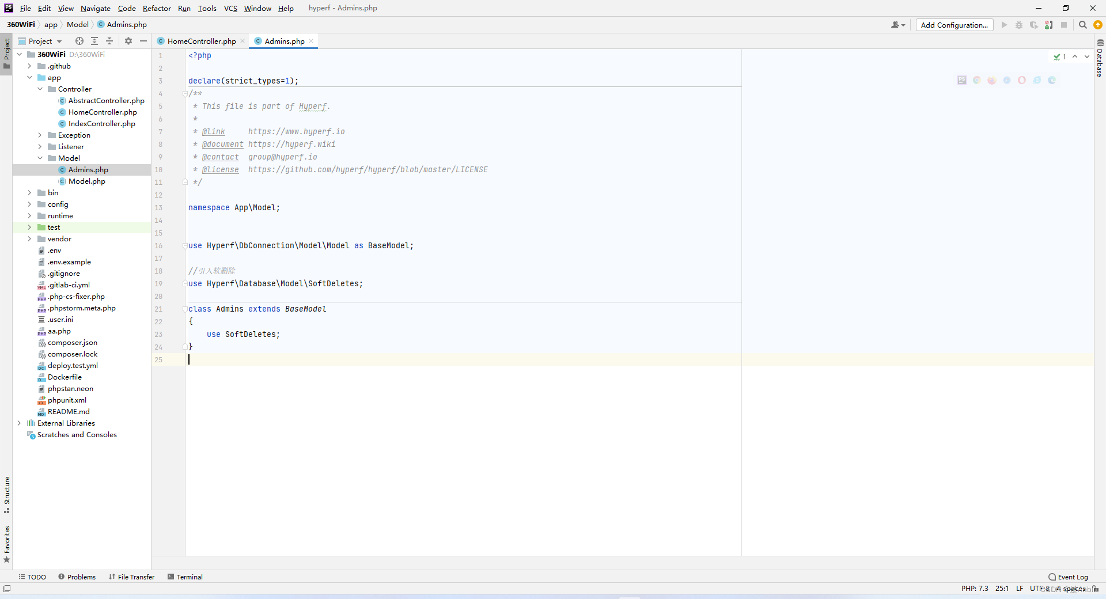The height and width of the screenshot is (599, 1106).
Task: Collapse the Controller folder
Action: 39,89
